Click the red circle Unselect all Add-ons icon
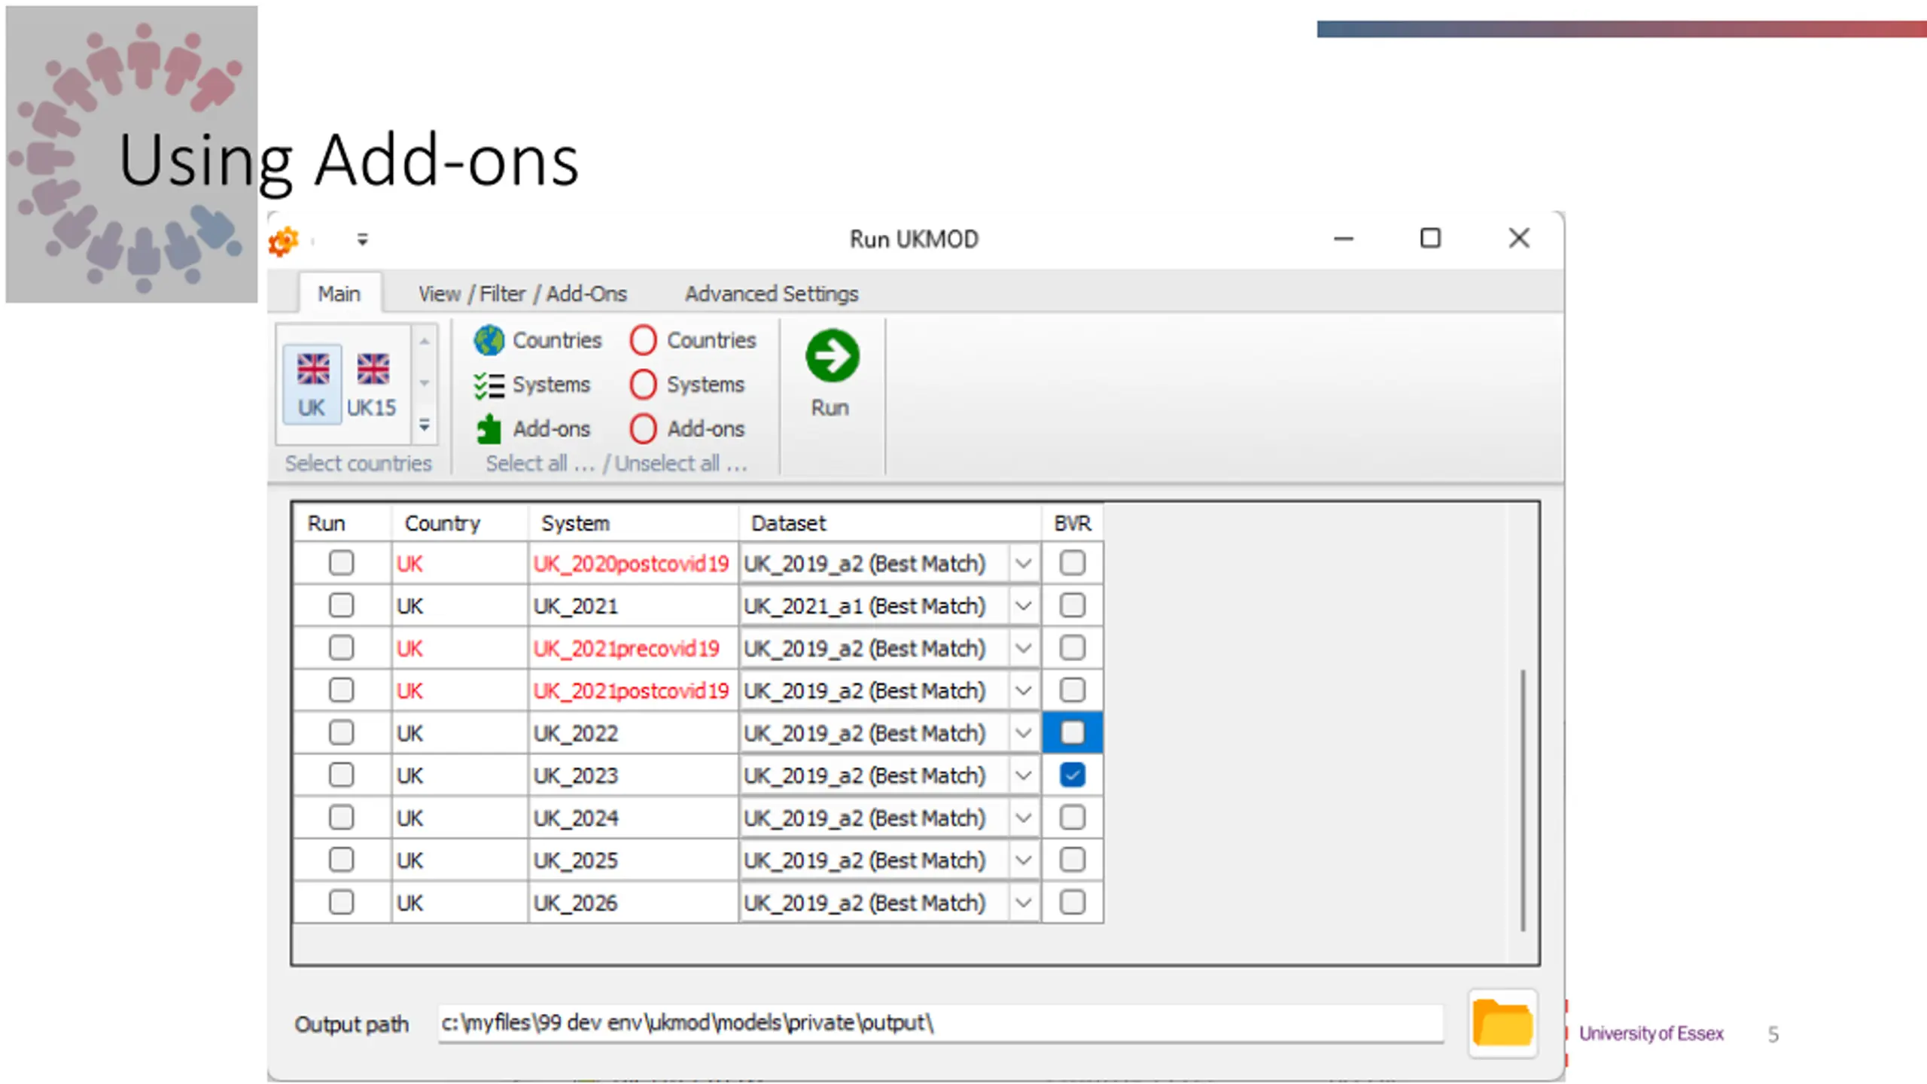This screenshot has height=1084, width=1927. coord(644,429)
